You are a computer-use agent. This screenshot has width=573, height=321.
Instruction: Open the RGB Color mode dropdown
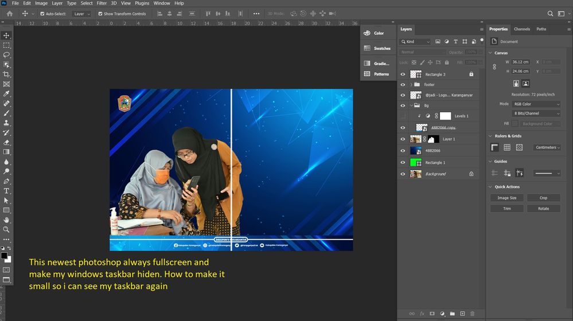pyautogui.click(x=536, y=104)
